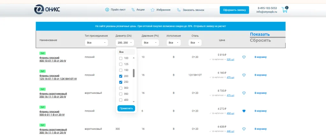Click the price list download icon
Image resolution: width=326 pixels, height=139 pixels.
pos(107,10)
